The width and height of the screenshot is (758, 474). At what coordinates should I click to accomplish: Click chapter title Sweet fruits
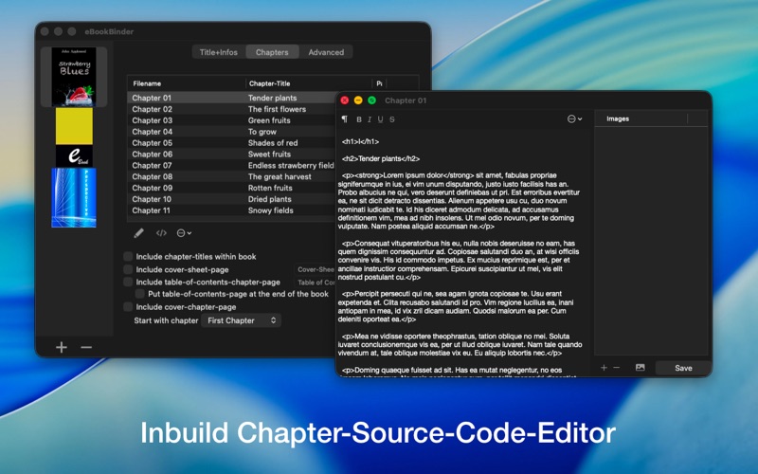click(269, 155)
